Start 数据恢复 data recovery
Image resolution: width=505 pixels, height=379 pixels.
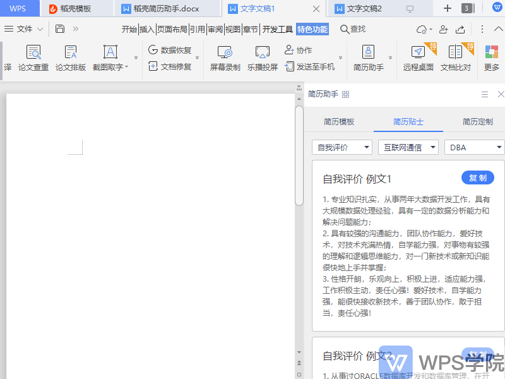coord(170,50)
